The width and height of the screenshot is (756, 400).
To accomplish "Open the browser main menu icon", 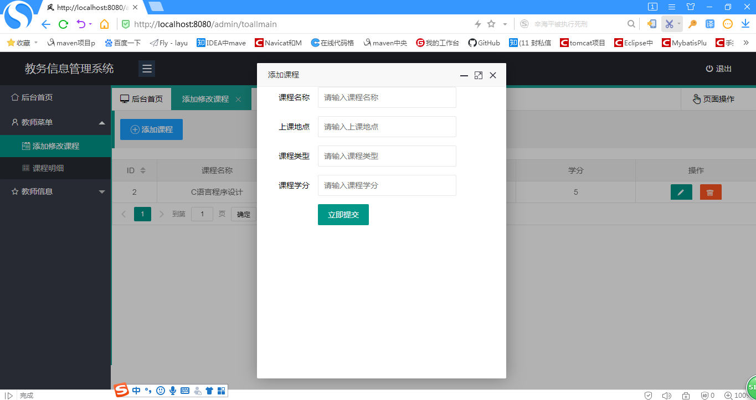I will click(672, 7).
